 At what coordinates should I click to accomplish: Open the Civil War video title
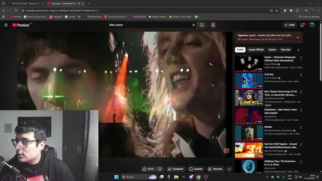coord(269,74)
